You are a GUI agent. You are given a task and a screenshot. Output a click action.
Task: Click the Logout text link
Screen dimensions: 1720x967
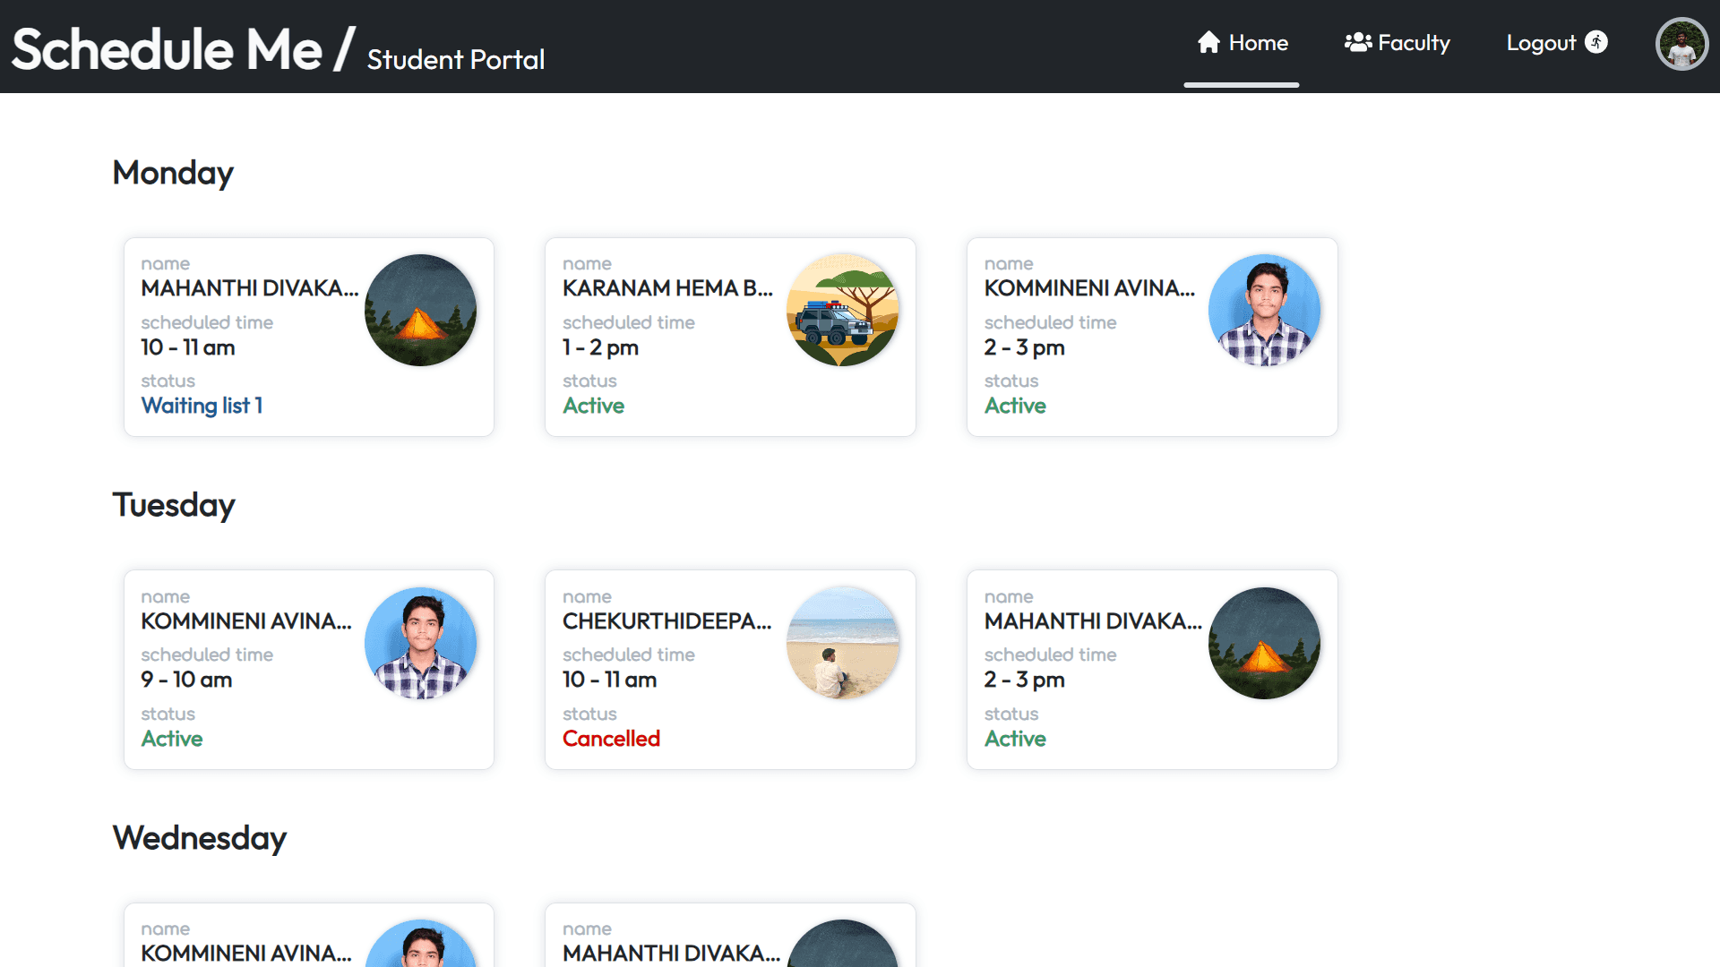[x=1541, y=42]
